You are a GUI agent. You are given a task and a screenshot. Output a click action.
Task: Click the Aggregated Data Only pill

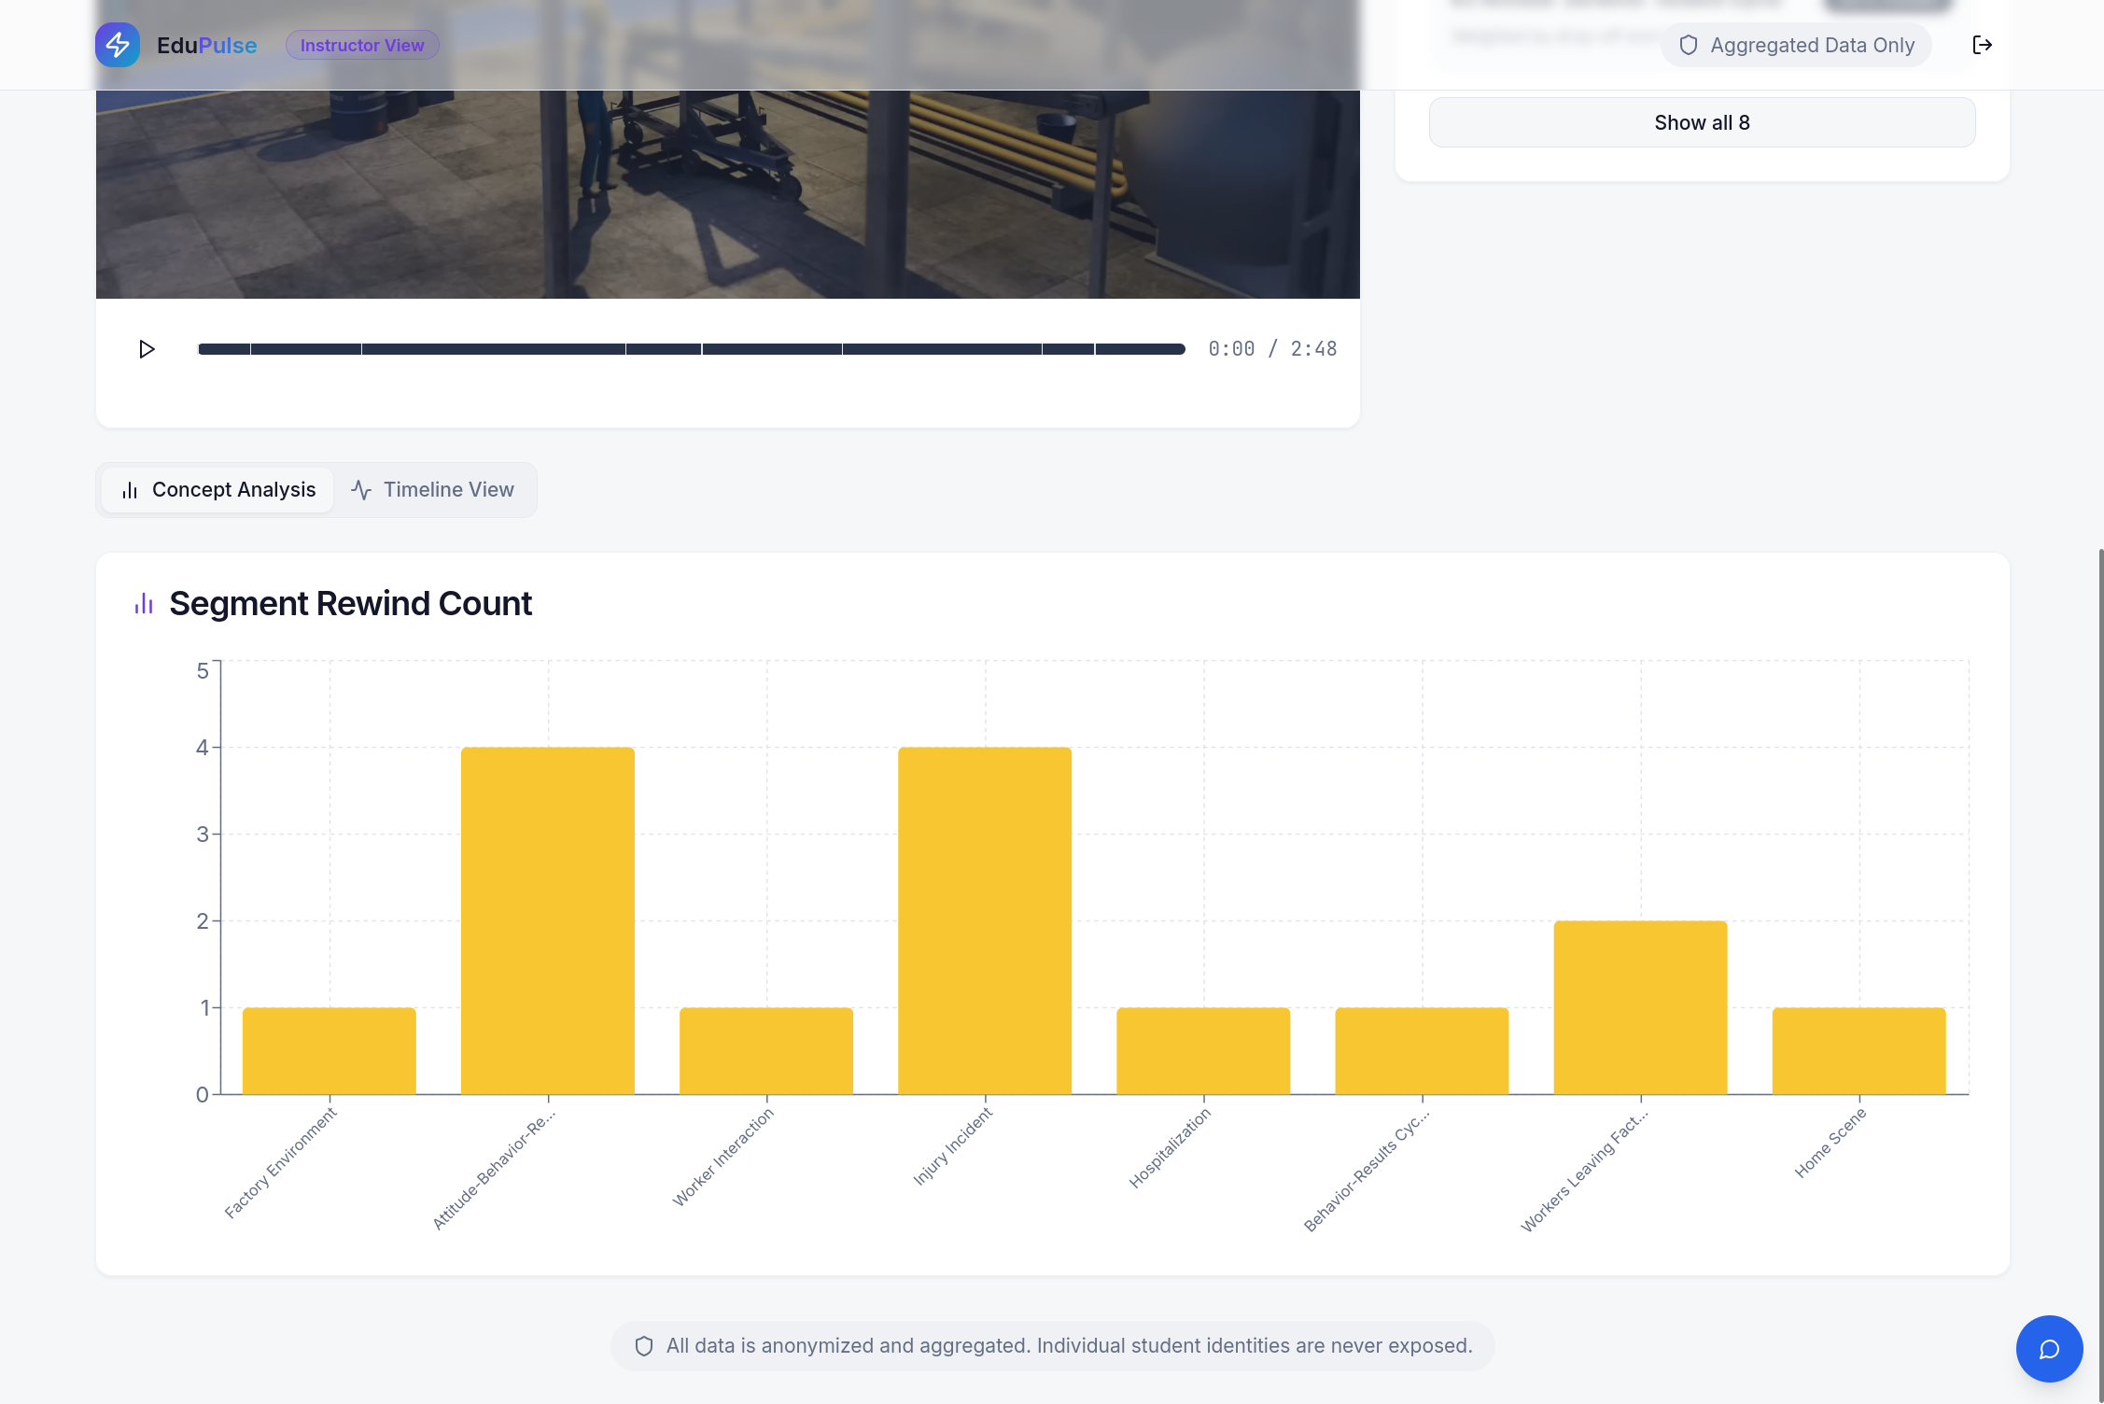pyautogui.click(x=1795, y=45)
